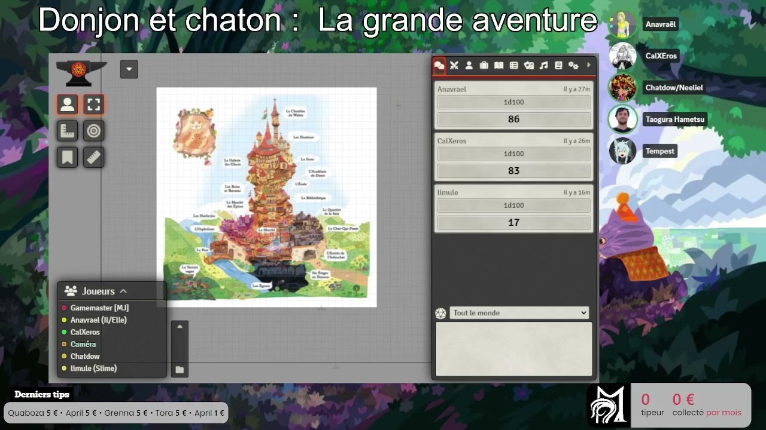Click the 'collecté par mois' label
The height and width of the screenshot is (430, 766).
point(707,413)
